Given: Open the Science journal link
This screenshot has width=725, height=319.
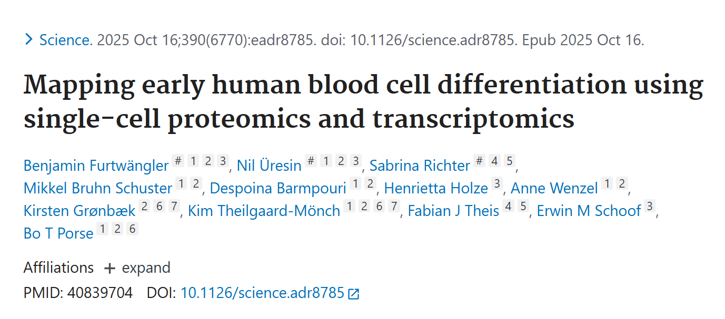Looking at the screenshot, I should click(x=66, y=40).
